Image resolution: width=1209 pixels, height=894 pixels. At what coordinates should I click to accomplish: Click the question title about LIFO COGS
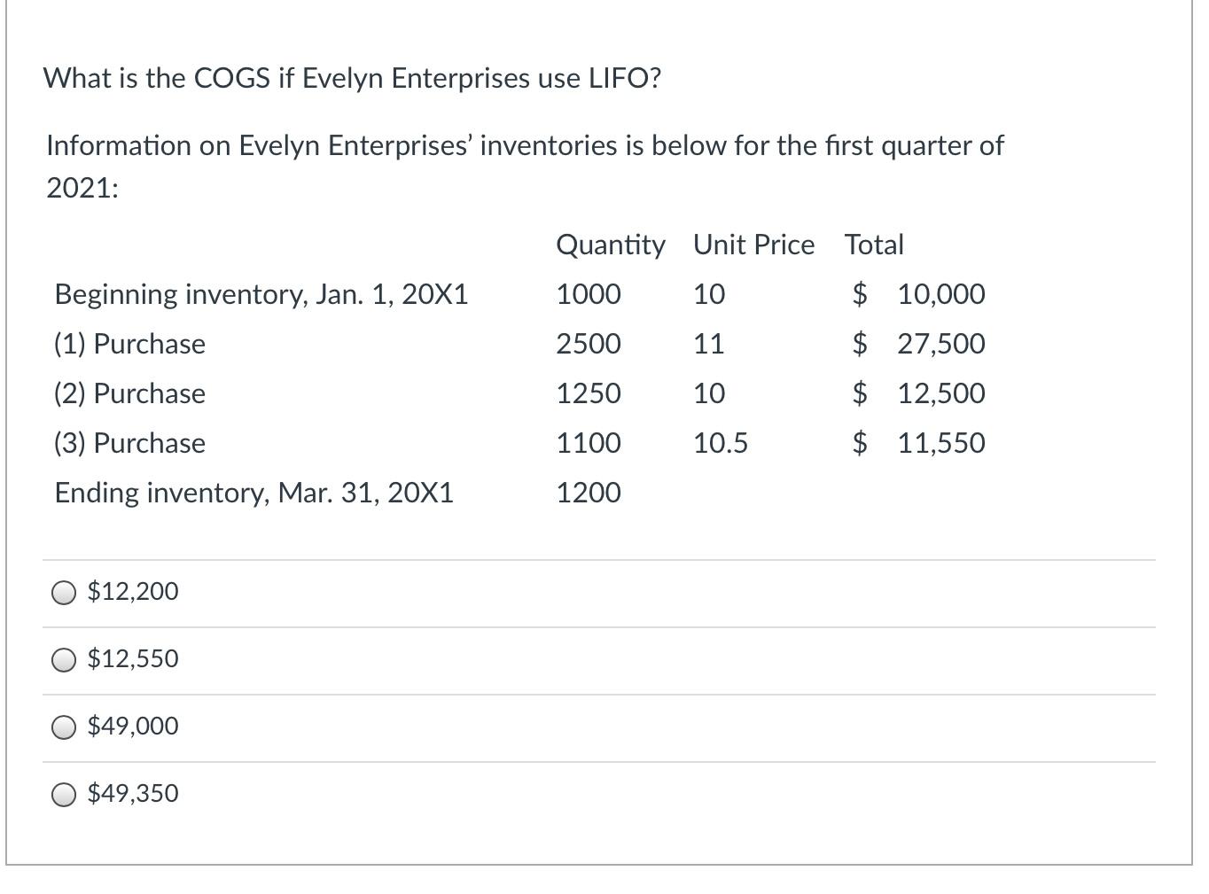352,78
